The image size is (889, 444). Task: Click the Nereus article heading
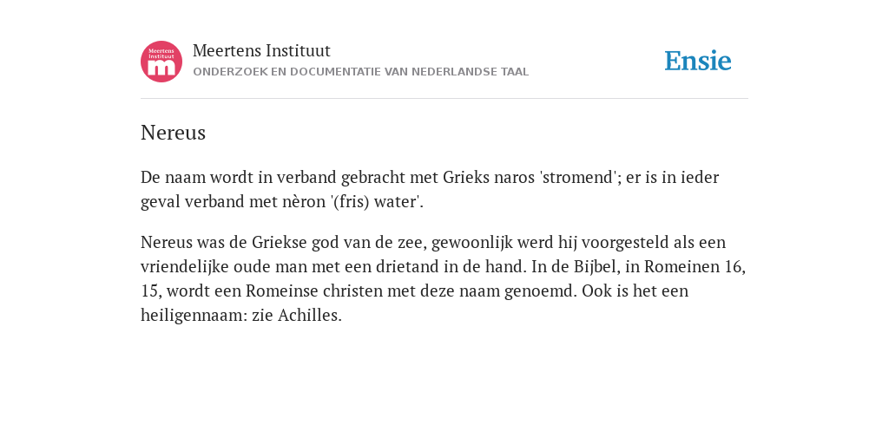click(x=173, y=133)
